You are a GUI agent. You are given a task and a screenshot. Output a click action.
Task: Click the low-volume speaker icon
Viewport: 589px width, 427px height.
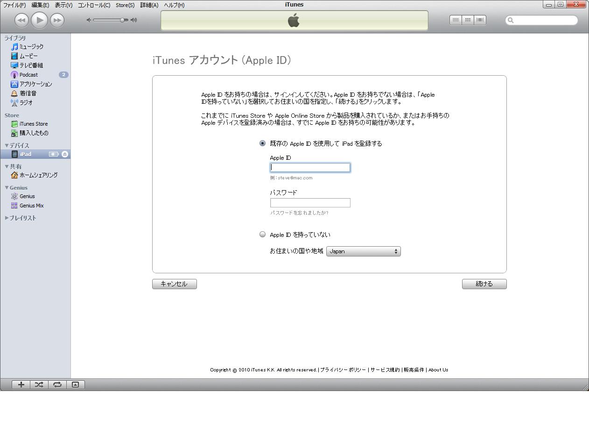[89, 20]
